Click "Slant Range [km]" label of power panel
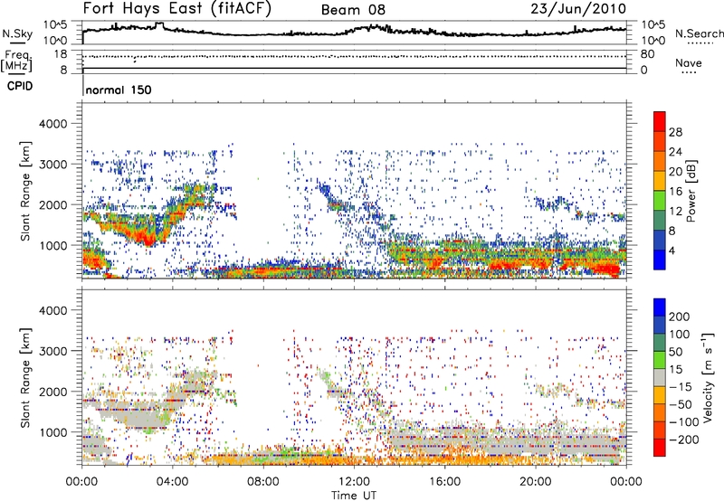724x501 pixels. coord(25,191)
